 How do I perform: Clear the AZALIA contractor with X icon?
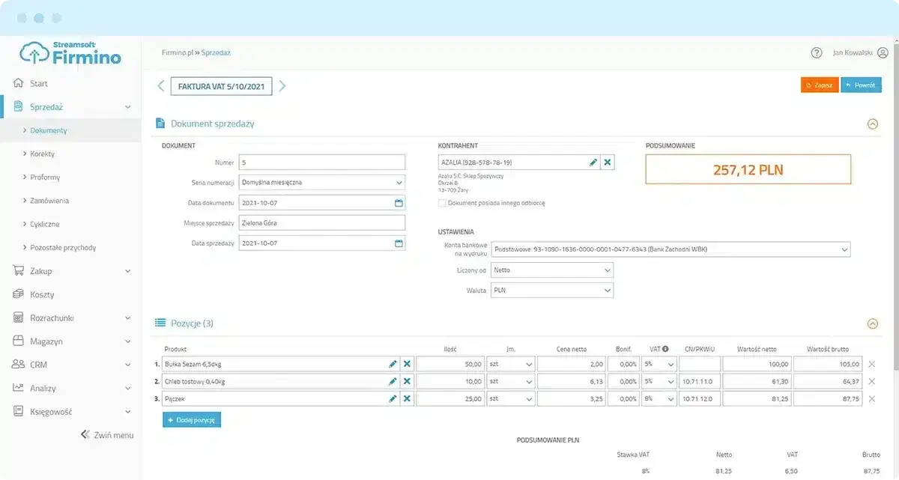point(608,162)
